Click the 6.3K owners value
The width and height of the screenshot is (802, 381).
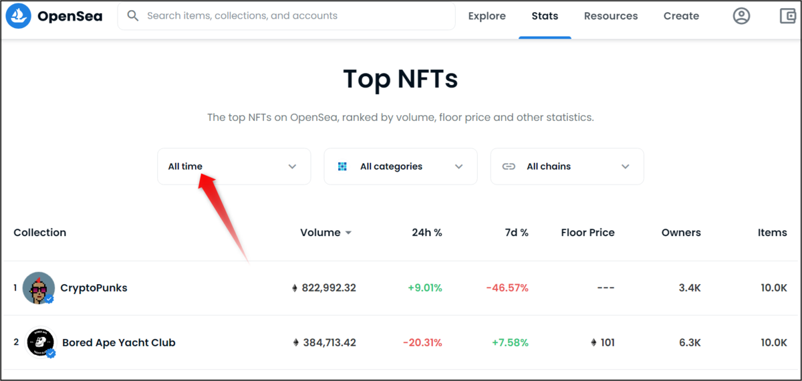coord(690,342)
